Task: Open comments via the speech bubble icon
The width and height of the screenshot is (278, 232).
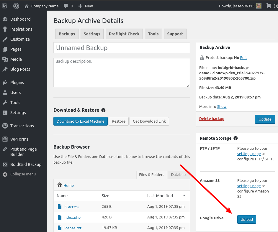Action: tap(66, 6)
